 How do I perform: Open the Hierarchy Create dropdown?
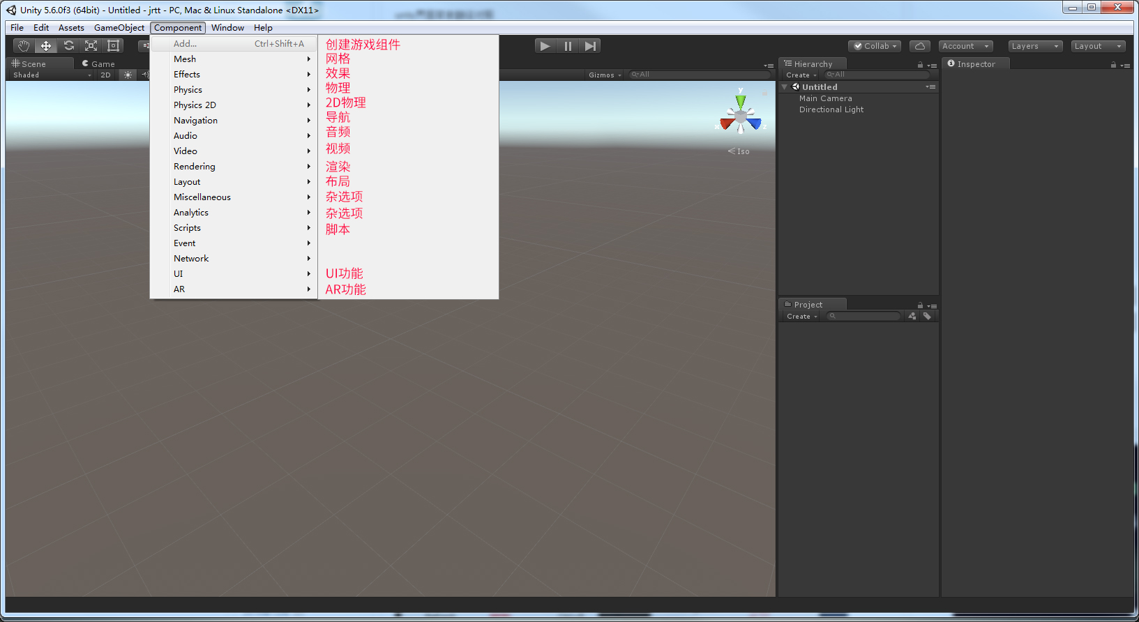click(x=801, y=75)
